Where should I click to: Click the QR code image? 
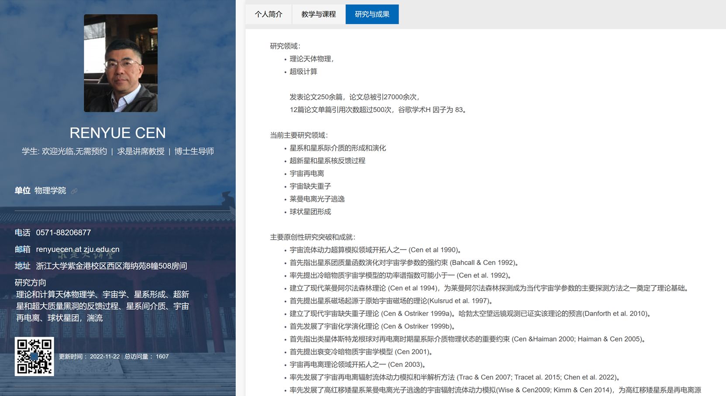click(34, 356)
